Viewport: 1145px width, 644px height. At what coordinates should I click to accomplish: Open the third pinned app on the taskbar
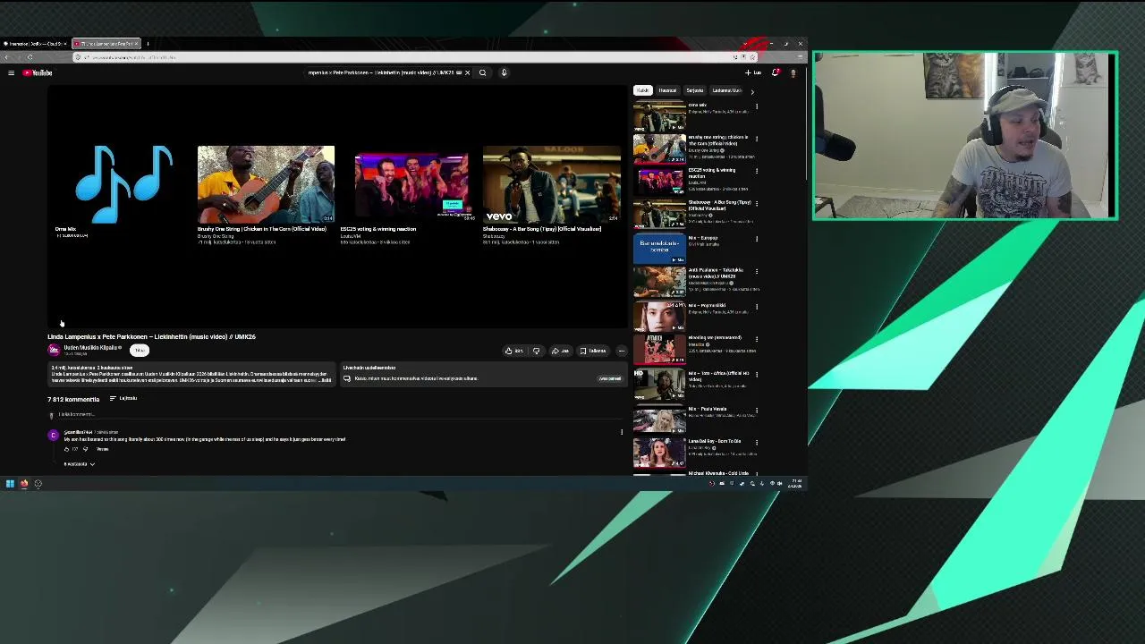pyautogui.click(x=38, y=484)
